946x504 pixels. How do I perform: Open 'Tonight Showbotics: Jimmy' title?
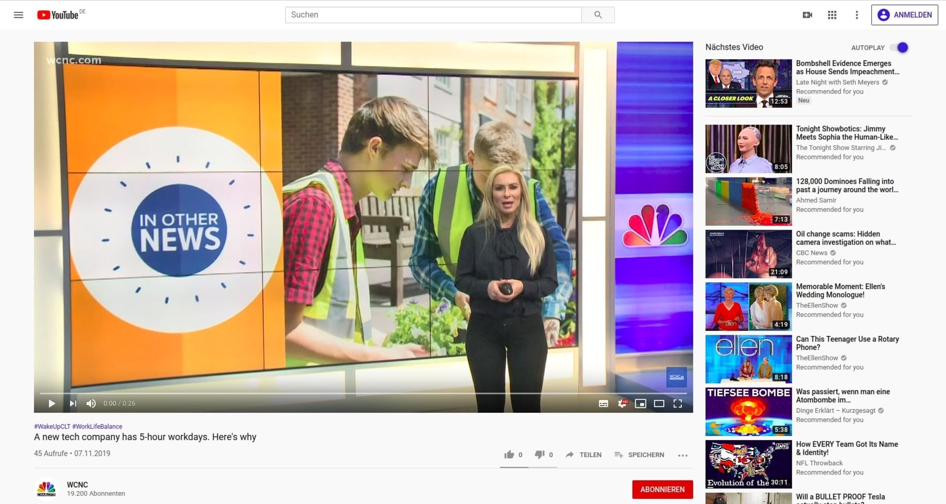tap(847, 133)
